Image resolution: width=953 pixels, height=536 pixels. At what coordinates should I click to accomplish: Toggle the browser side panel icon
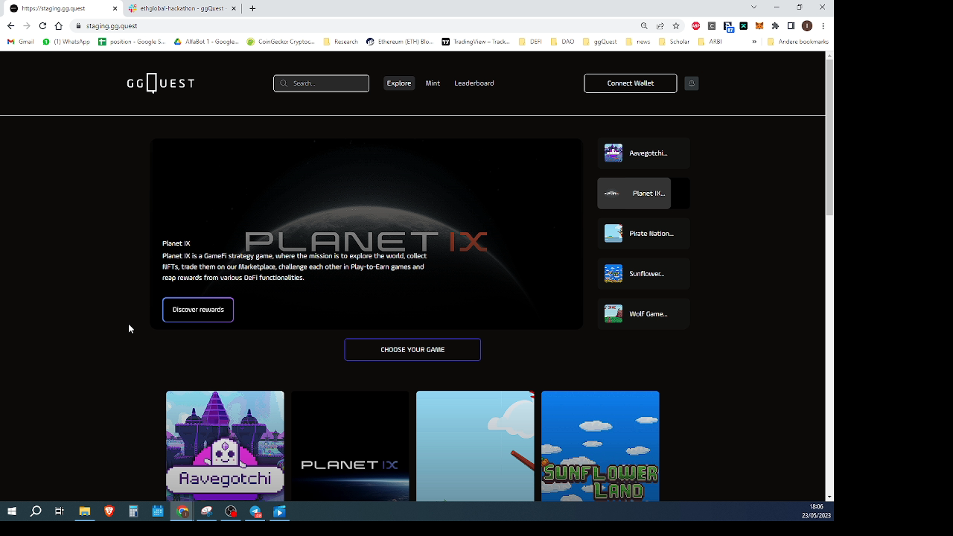[791, 26]
